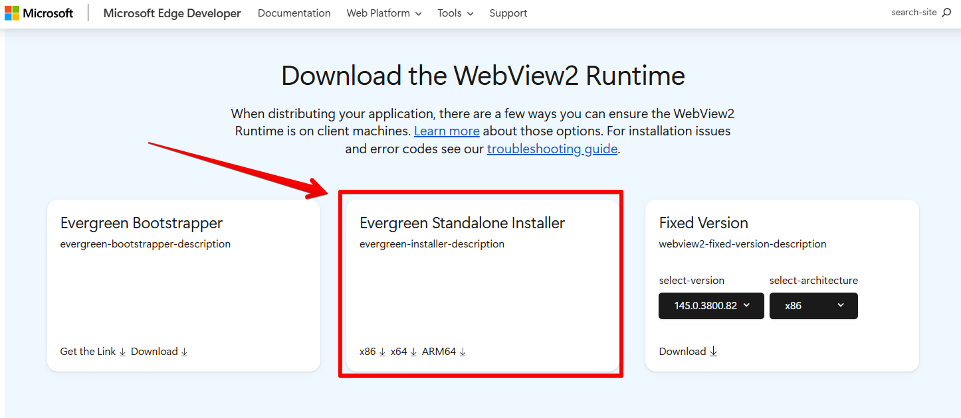Click the Microsoft logo icon
Image resolution: width=961 pixels, height=418 pixels.
(13, 13)
